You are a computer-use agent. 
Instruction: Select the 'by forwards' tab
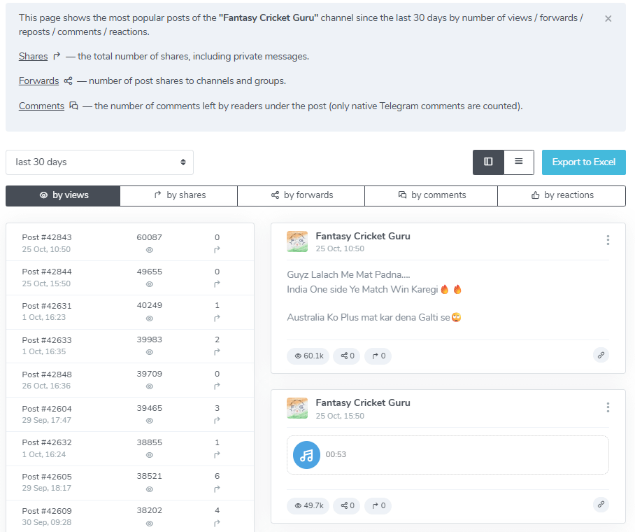[x=301, y=196]
